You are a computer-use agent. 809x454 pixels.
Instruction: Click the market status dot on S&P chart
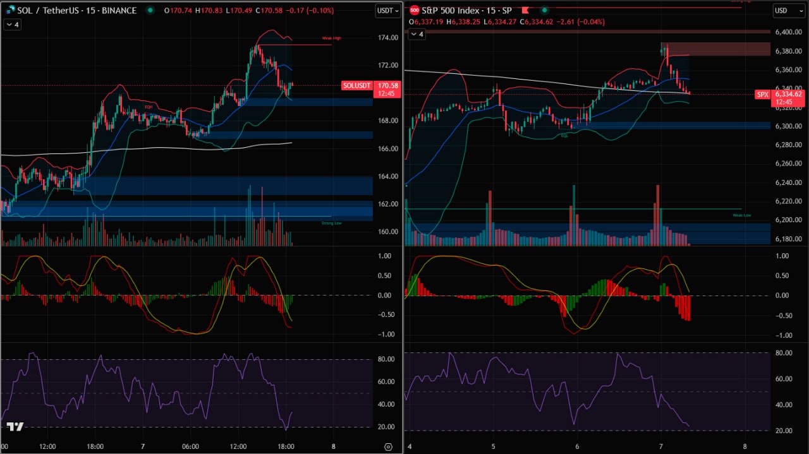[x=544, y=11]
